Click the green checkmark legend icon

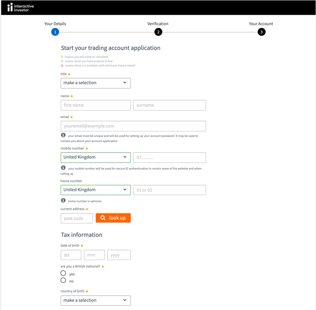coord(62,61)
